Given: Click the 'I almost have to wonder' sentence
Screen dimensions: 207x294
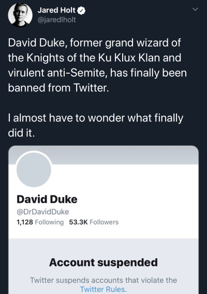Looking at the screenshot, I should [x=95, y=118].
